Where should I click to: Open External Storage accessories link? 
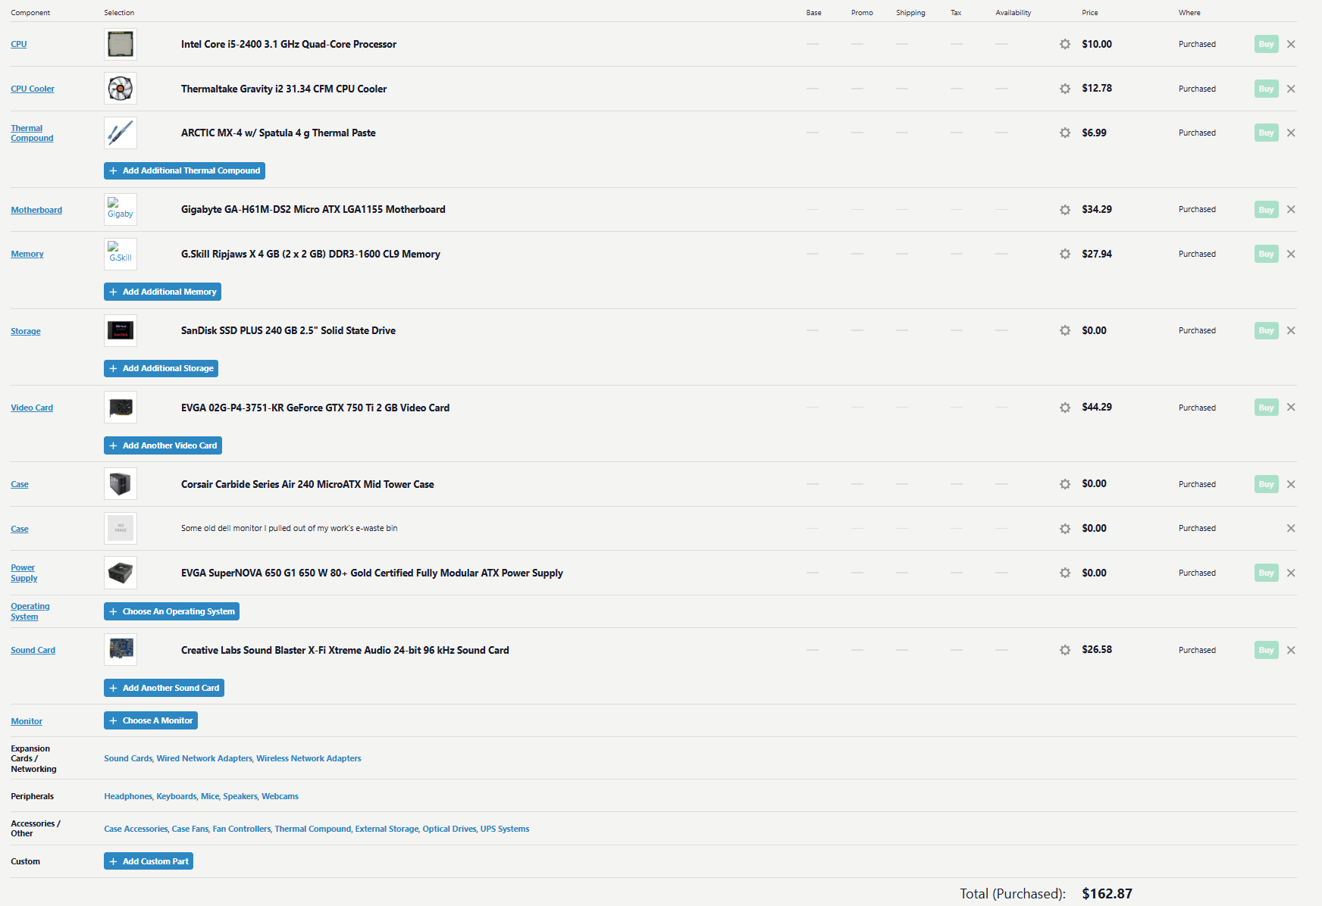(x=387, y=829)
